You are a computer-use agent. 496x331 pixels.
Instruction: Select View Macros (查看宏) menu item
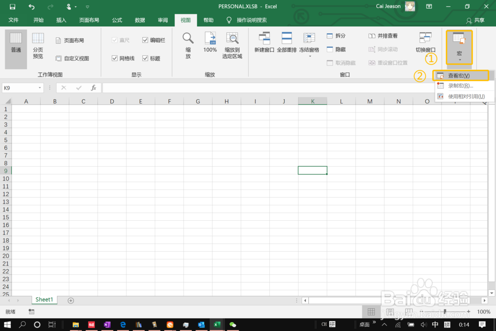pyautogui.click(x=461, y=75)
